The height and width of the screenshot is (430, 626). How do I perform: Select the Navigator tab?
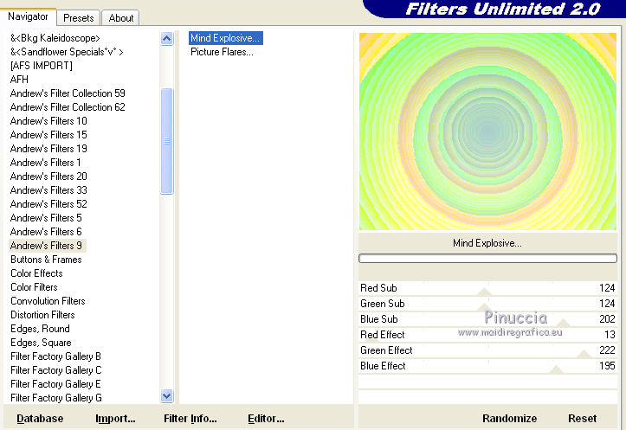28,16
